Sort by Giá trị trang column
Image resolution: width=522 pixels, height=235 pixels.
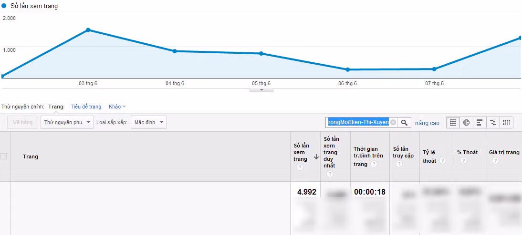[x=504, y=152]
